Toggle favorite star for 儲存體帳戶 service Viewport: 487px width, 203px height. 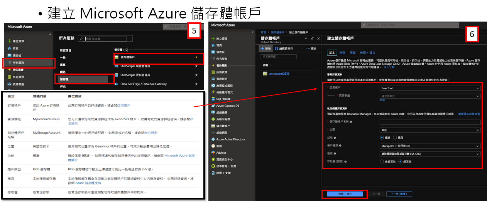click(196, 57)
